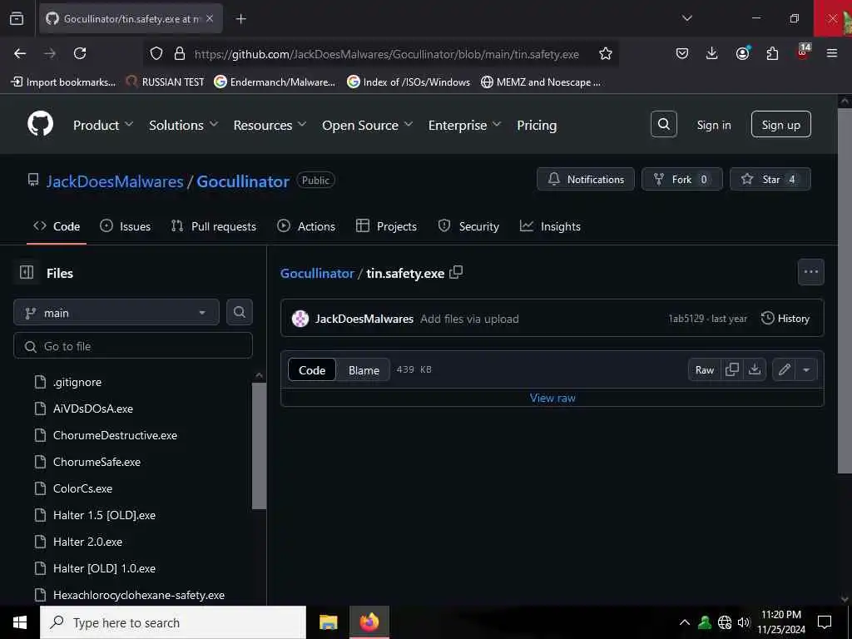Screen dimensions: 852x639
Task: Open File Explorer from the taskbar
Action: (328, 622)
